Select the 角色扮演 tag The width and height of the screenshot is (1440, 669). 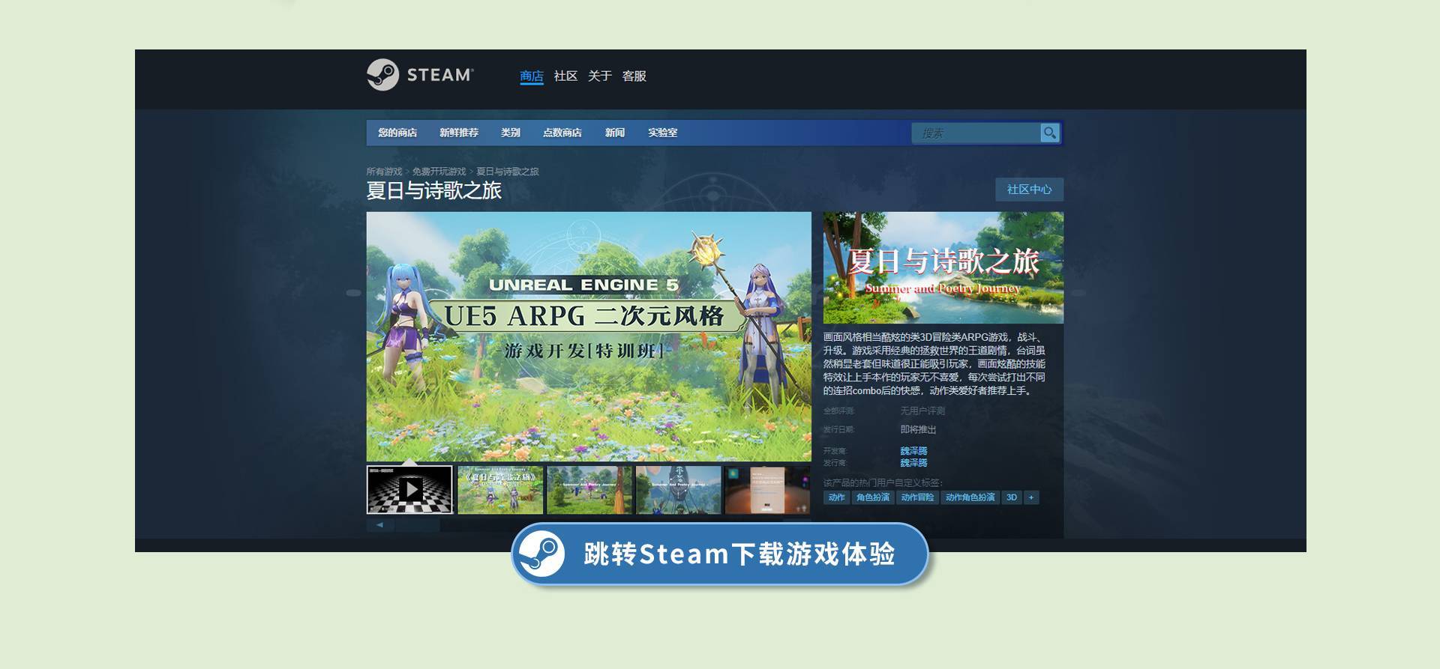[873, 497]
